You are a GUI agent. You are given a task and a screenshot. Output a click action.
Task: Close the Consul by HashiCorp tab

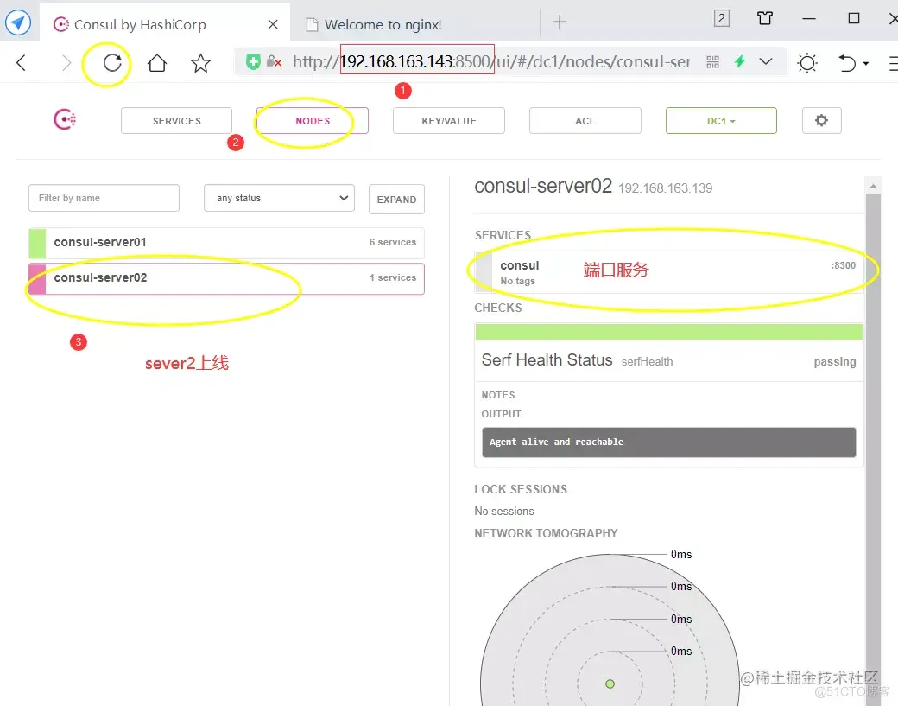click(273, 24)
